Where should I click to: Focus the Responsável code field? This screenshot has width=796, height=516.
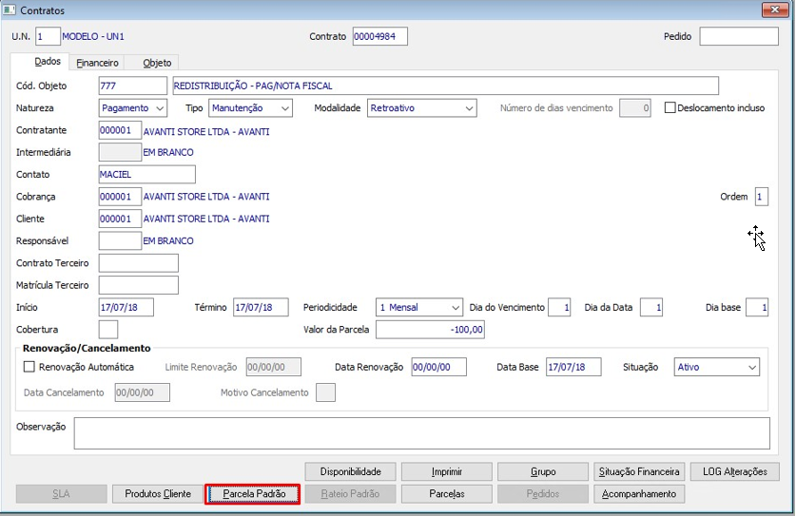120,240
